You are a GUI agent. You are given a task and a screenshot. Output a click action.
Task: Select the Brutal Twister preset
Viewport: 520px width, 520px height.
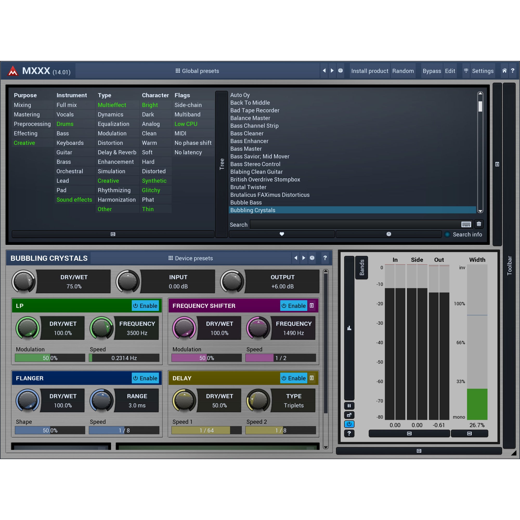click(x=352, y=187)
